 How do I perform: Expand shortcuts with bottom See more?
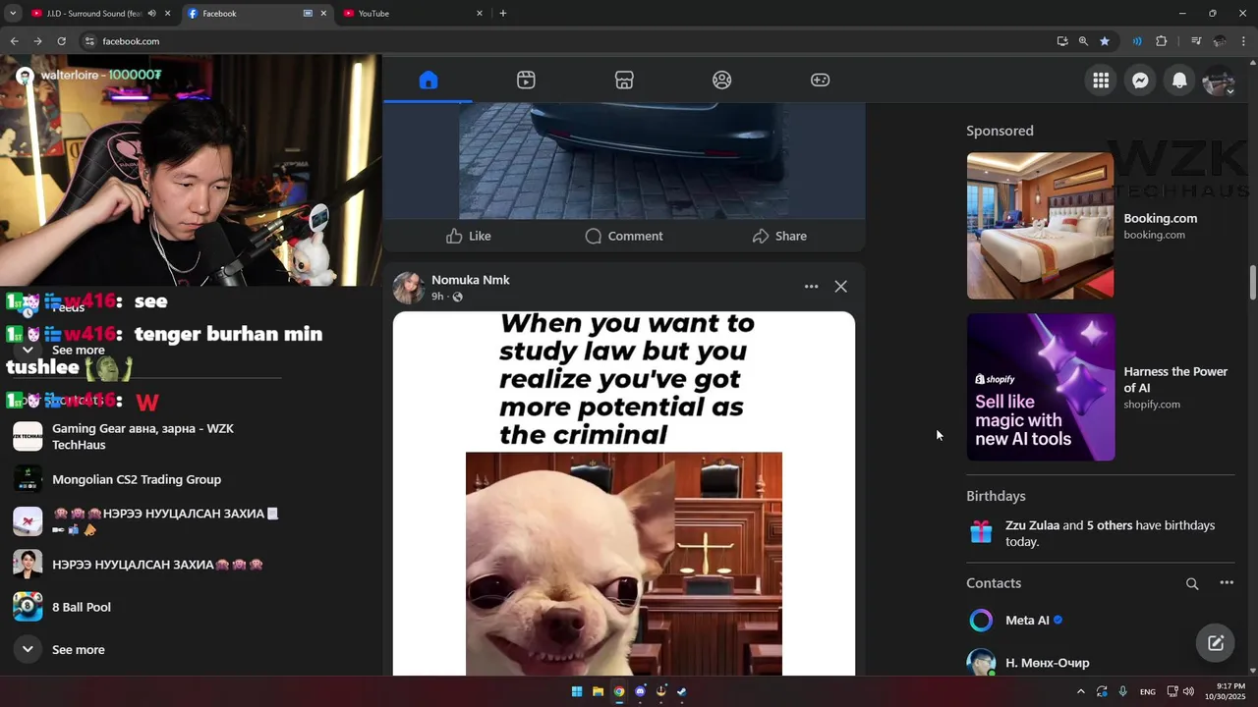(79, 649)
